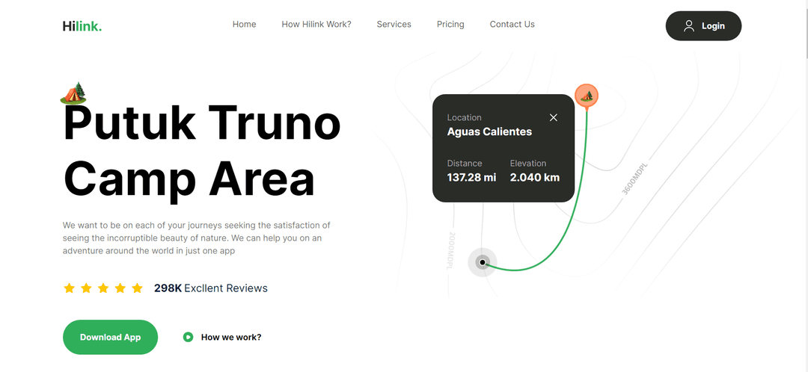Click the user icon in Login button
This screenshot has width=808, height=372.
tap(689, 25)
